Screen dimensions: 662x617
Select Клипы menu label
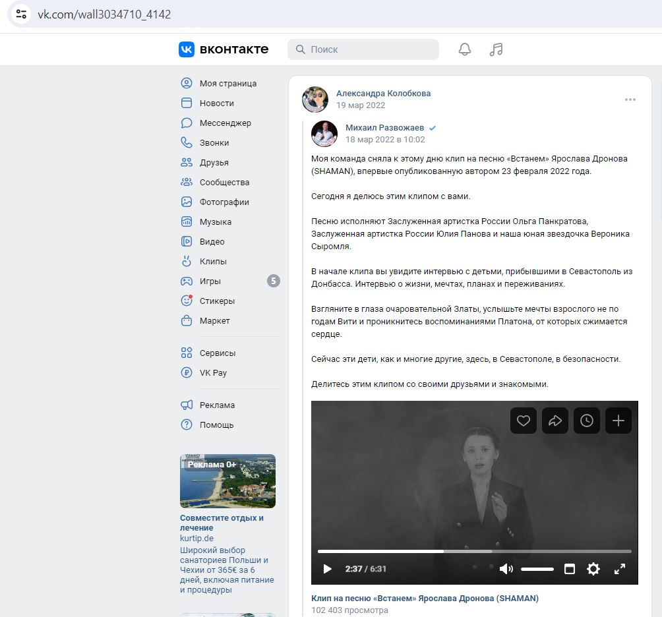[213, 261]
